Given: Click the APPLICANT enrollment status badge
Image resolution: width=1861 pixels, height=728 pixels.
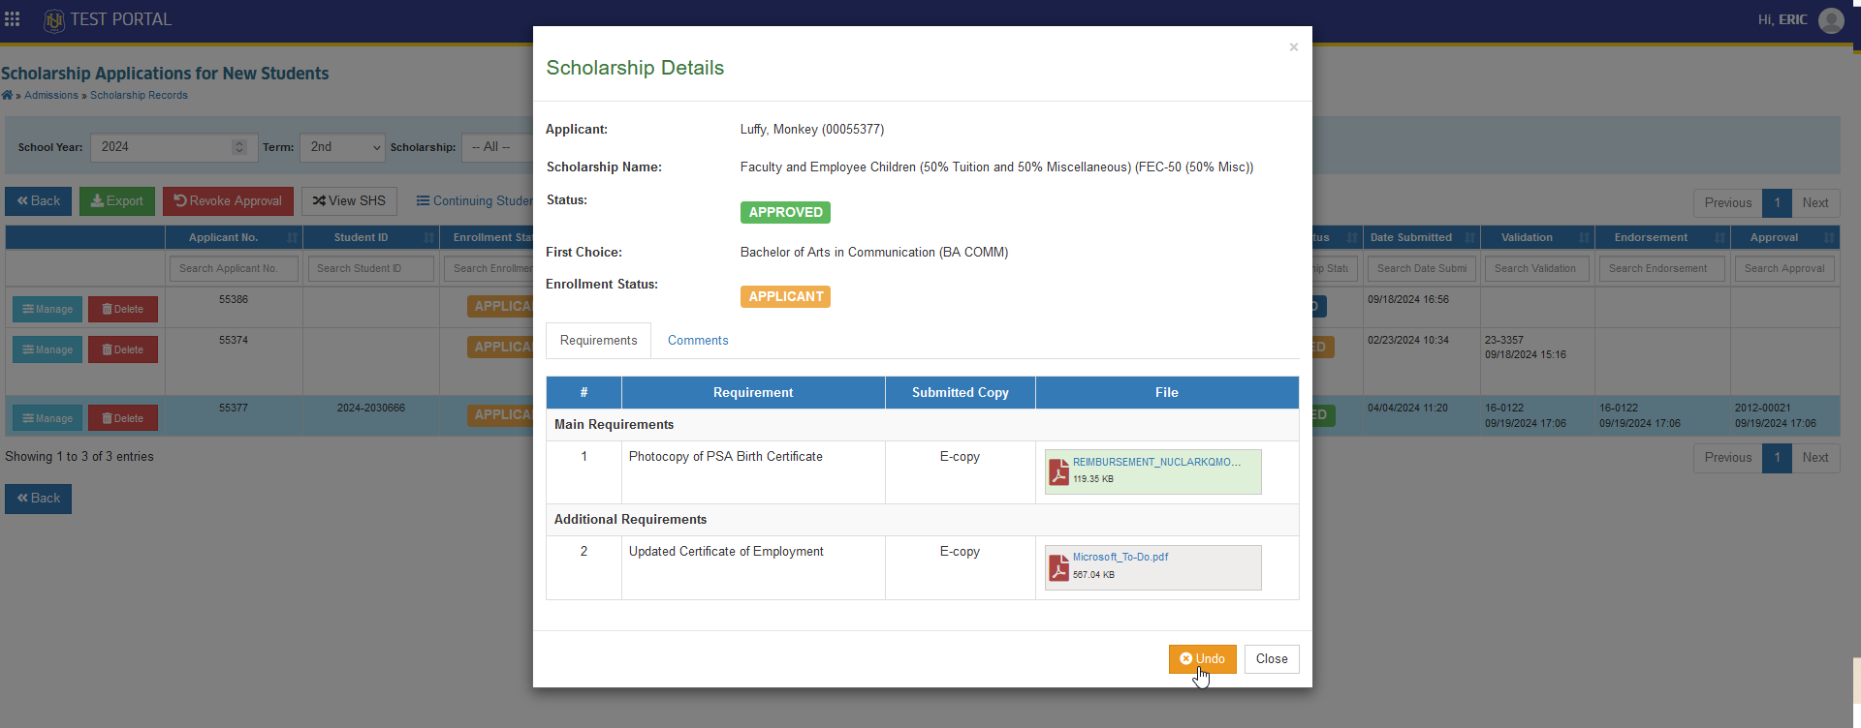Looking at the screenshot, I should [785, 297].
